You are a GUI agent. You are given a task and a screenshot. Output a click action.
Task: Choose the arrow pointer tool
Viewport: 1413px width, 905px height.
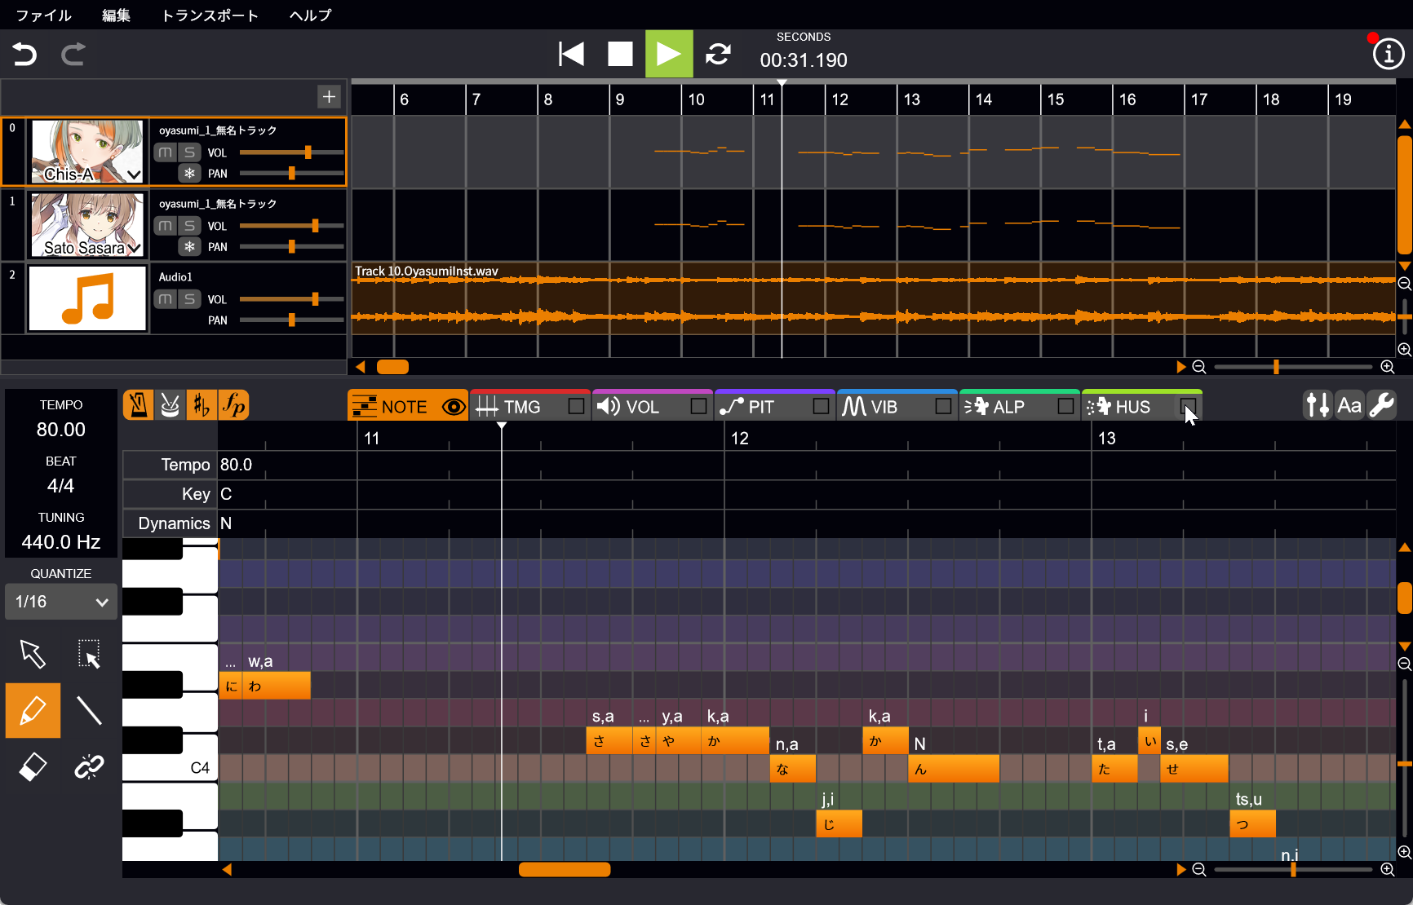click(33, 654)
